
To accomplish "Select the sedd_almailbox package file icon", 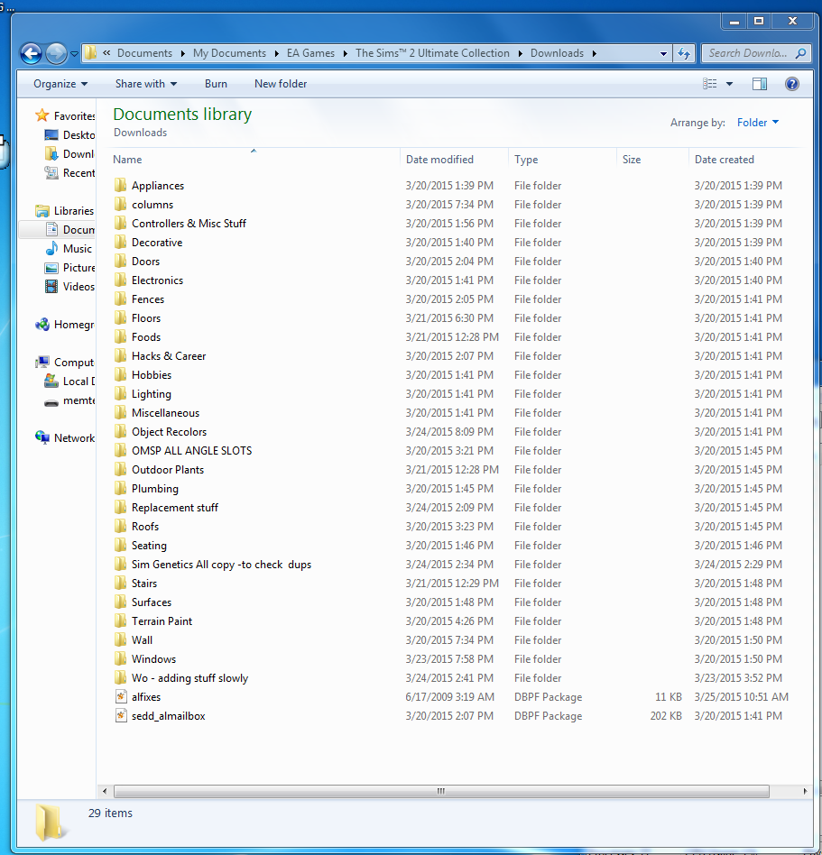I will [x=121, y=716].
